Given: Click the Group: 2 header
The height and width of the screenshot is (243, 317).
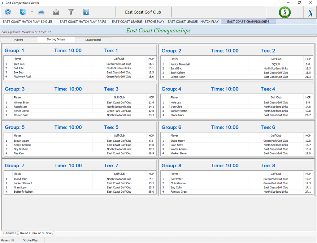Looking at the screenshot, I should [172, 51].
